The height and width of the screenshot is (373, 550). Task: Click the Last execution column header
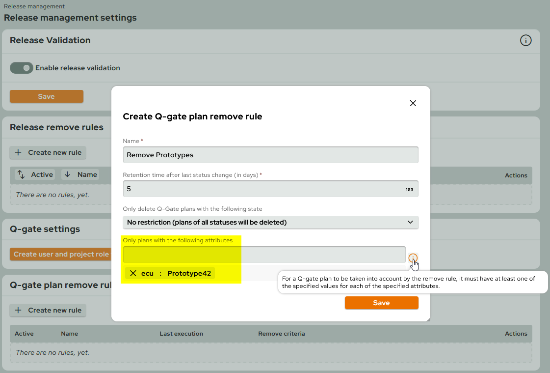coord(181,334)
